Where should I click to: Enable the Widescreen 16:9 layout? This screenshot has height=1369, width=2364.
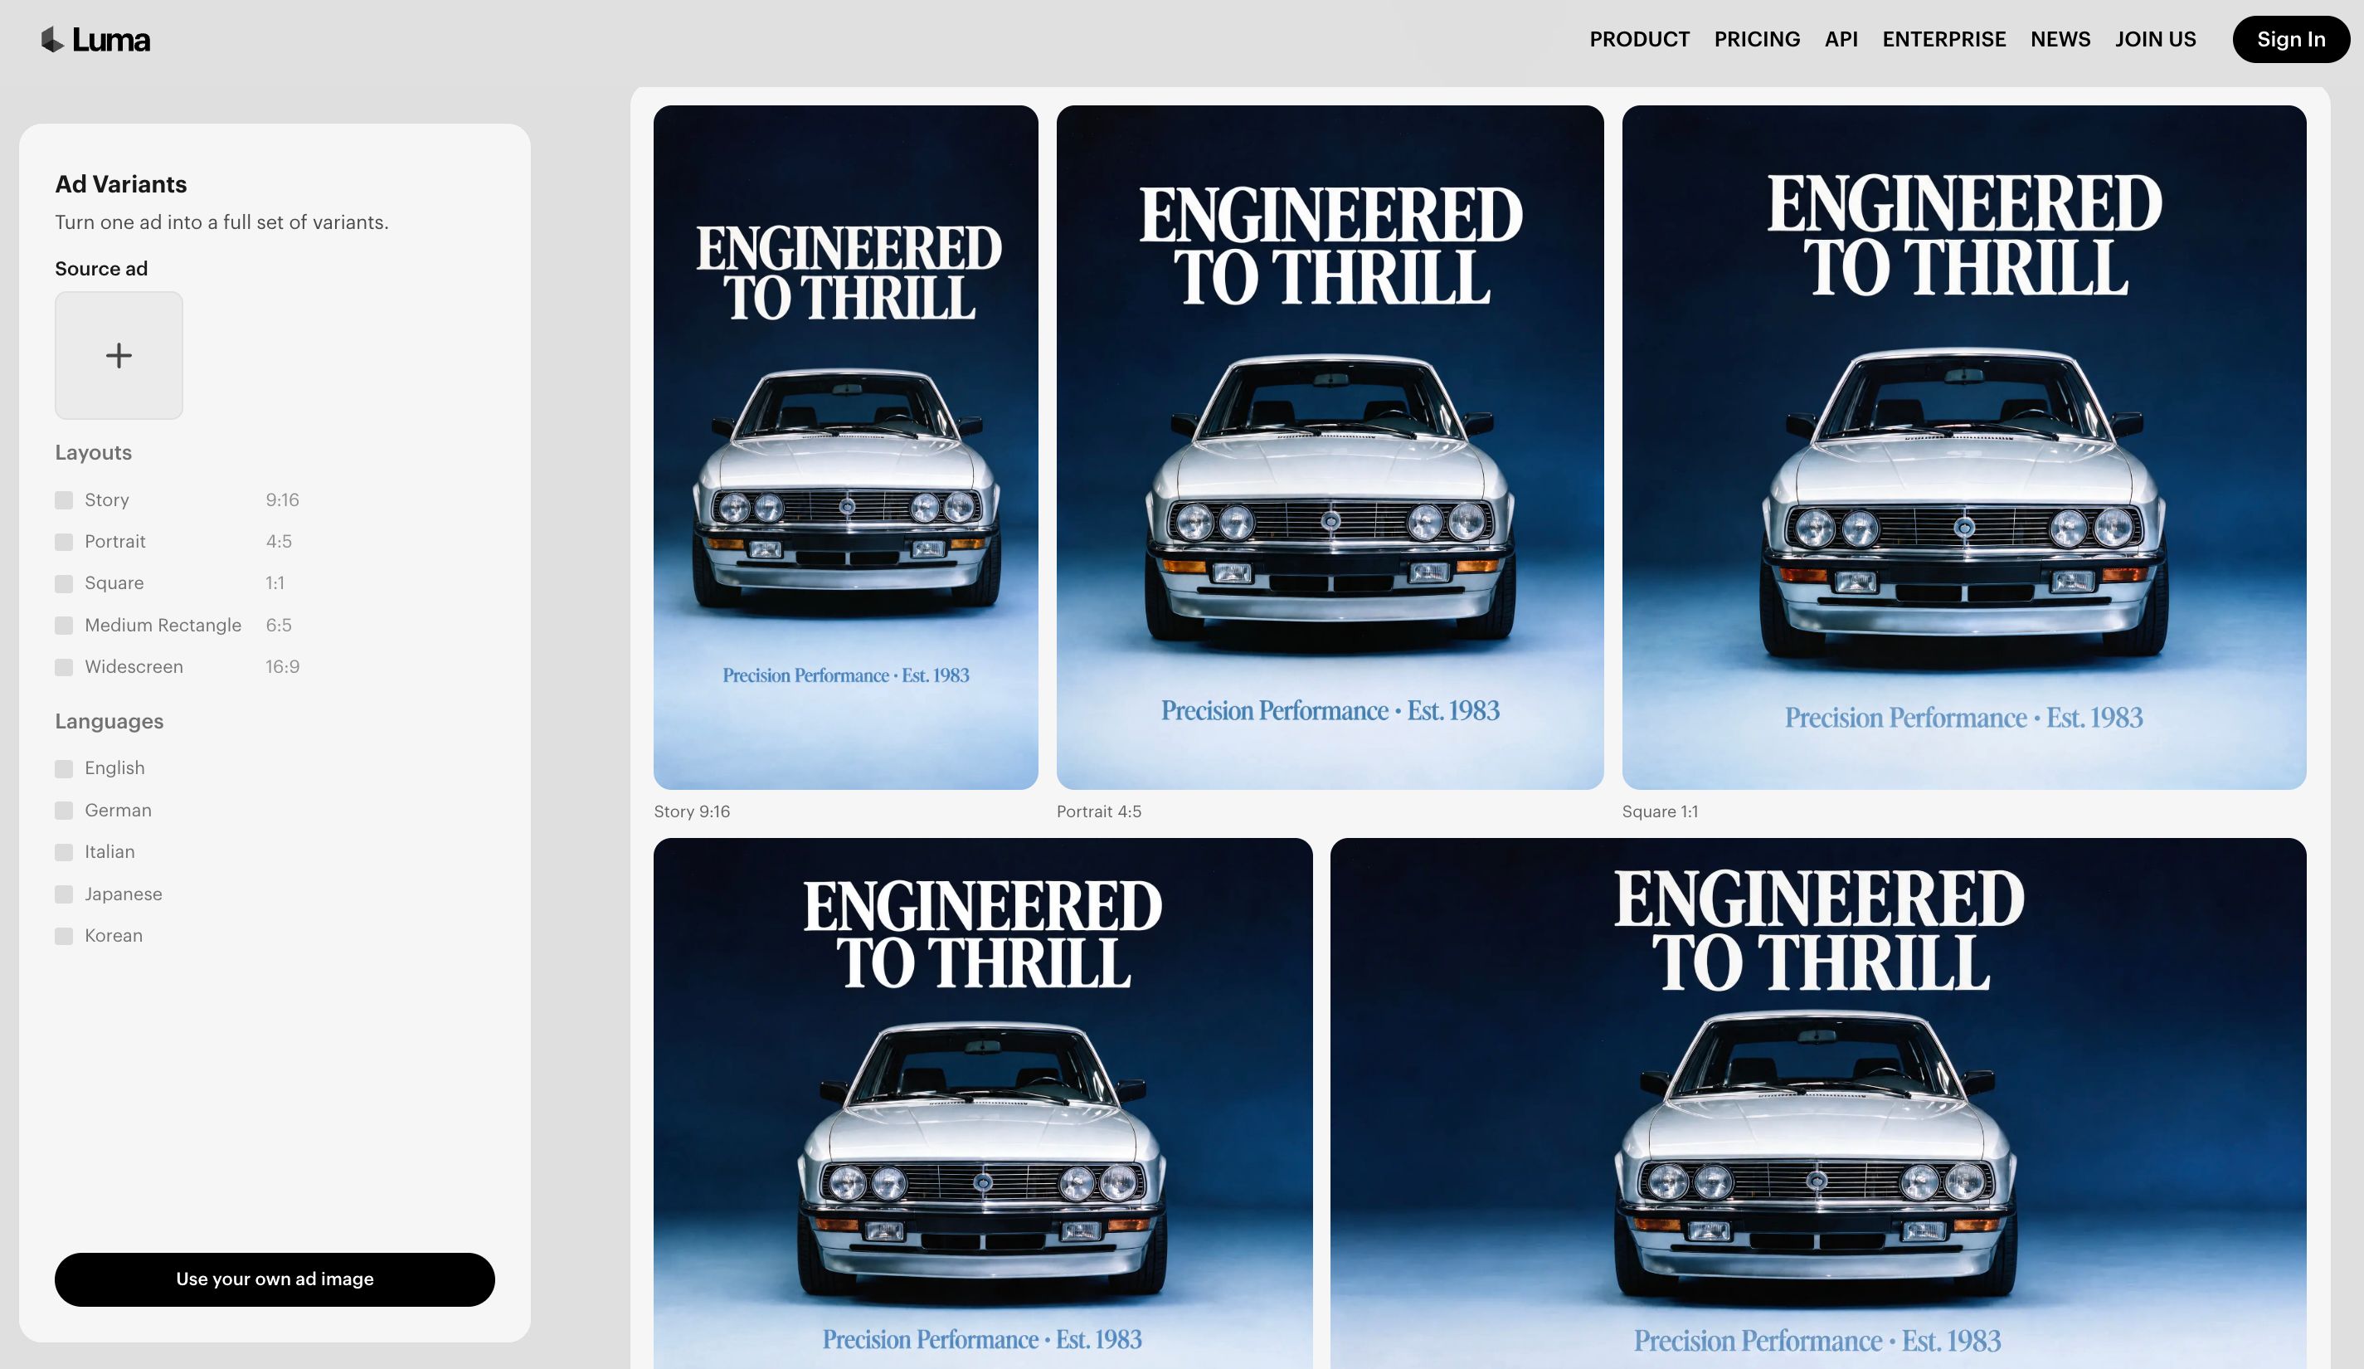coord(64,667)
